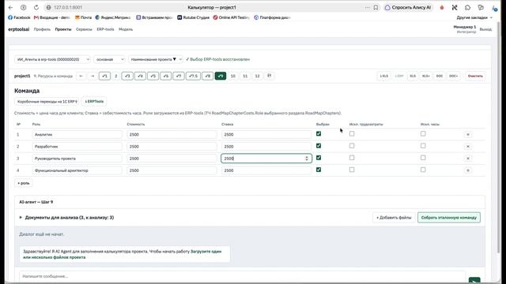Delete the Разработчик row with its x button
Viewport: 506px width, 284px height.
pyautogui.click(x=468, y=147)
